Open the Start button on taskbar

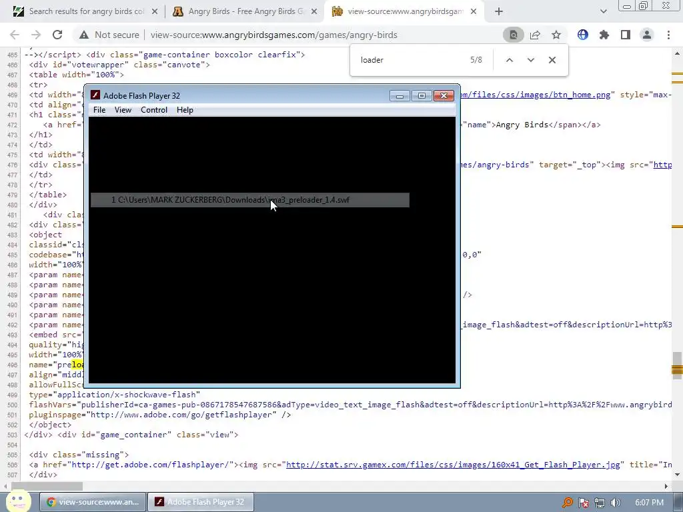click(18, 501)
